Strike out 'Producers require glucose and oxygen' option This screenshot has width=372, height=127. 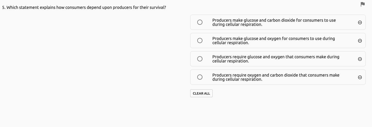(x=360, y=59)
